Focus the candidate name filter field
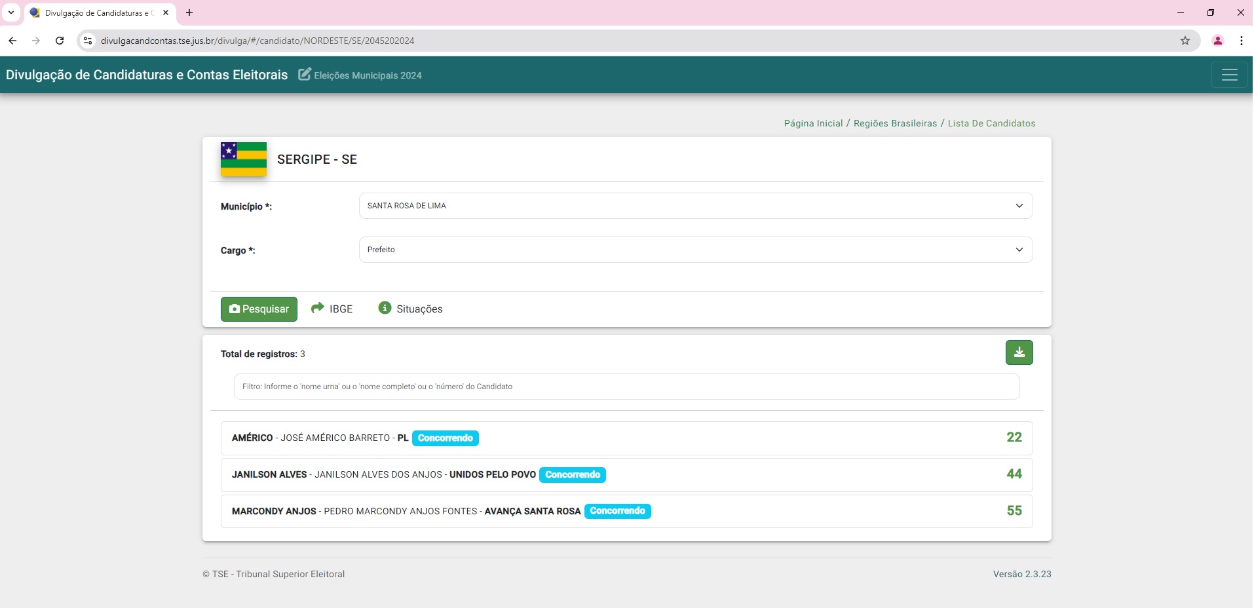1254x608 pixels. pos(626,387)
